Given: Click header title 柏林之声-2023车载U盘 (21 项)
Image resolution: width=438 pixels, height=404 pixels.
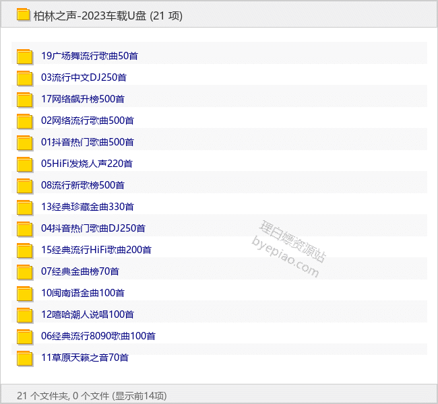Looking at the screenshot, I should 108,15.
